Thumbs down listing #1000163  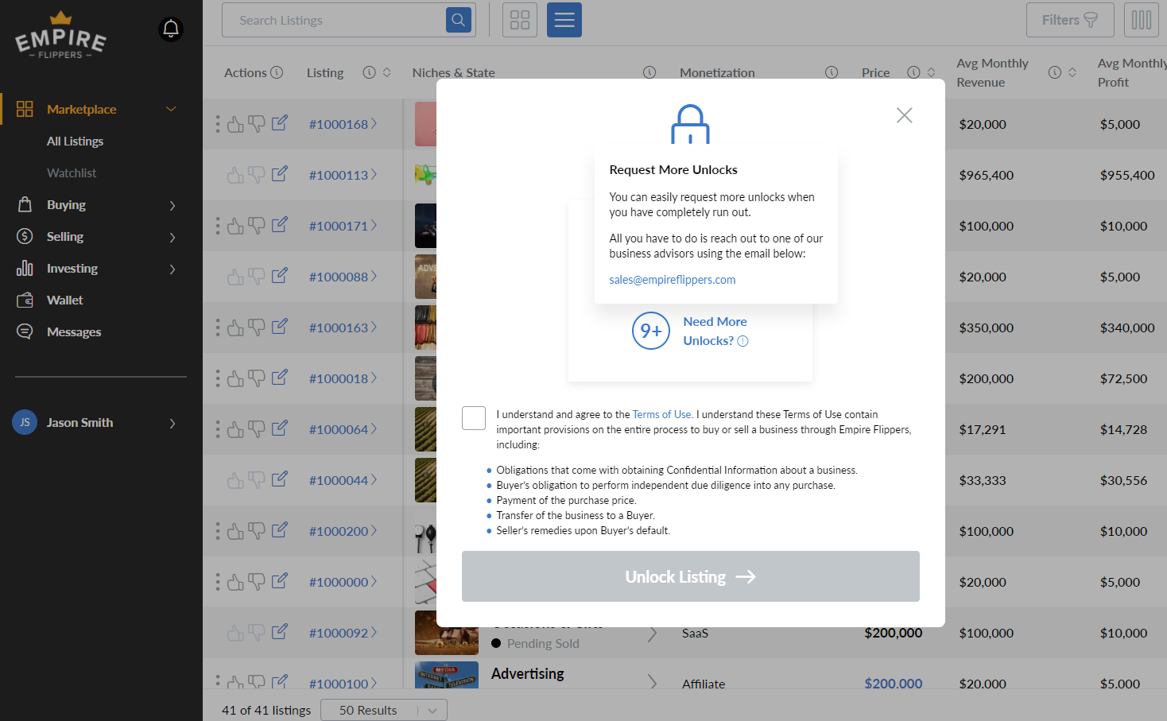pos(257,328)
